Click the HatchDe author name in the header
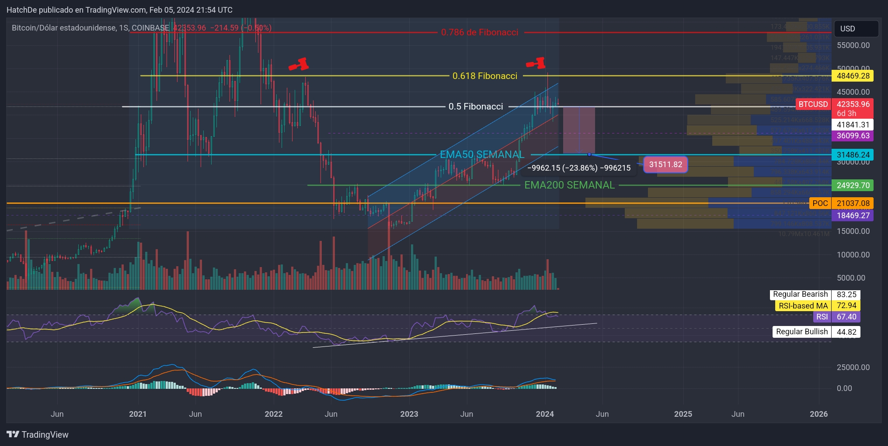Image resolution: width=888 pixels, height=446 pixels. (21, 10)
